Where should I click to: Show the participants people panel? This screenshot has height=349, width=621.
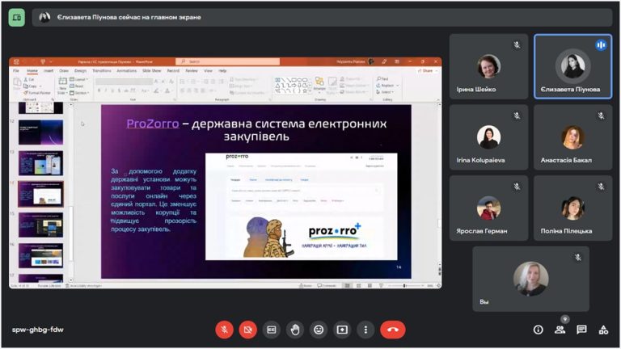[x=560, y=330]
